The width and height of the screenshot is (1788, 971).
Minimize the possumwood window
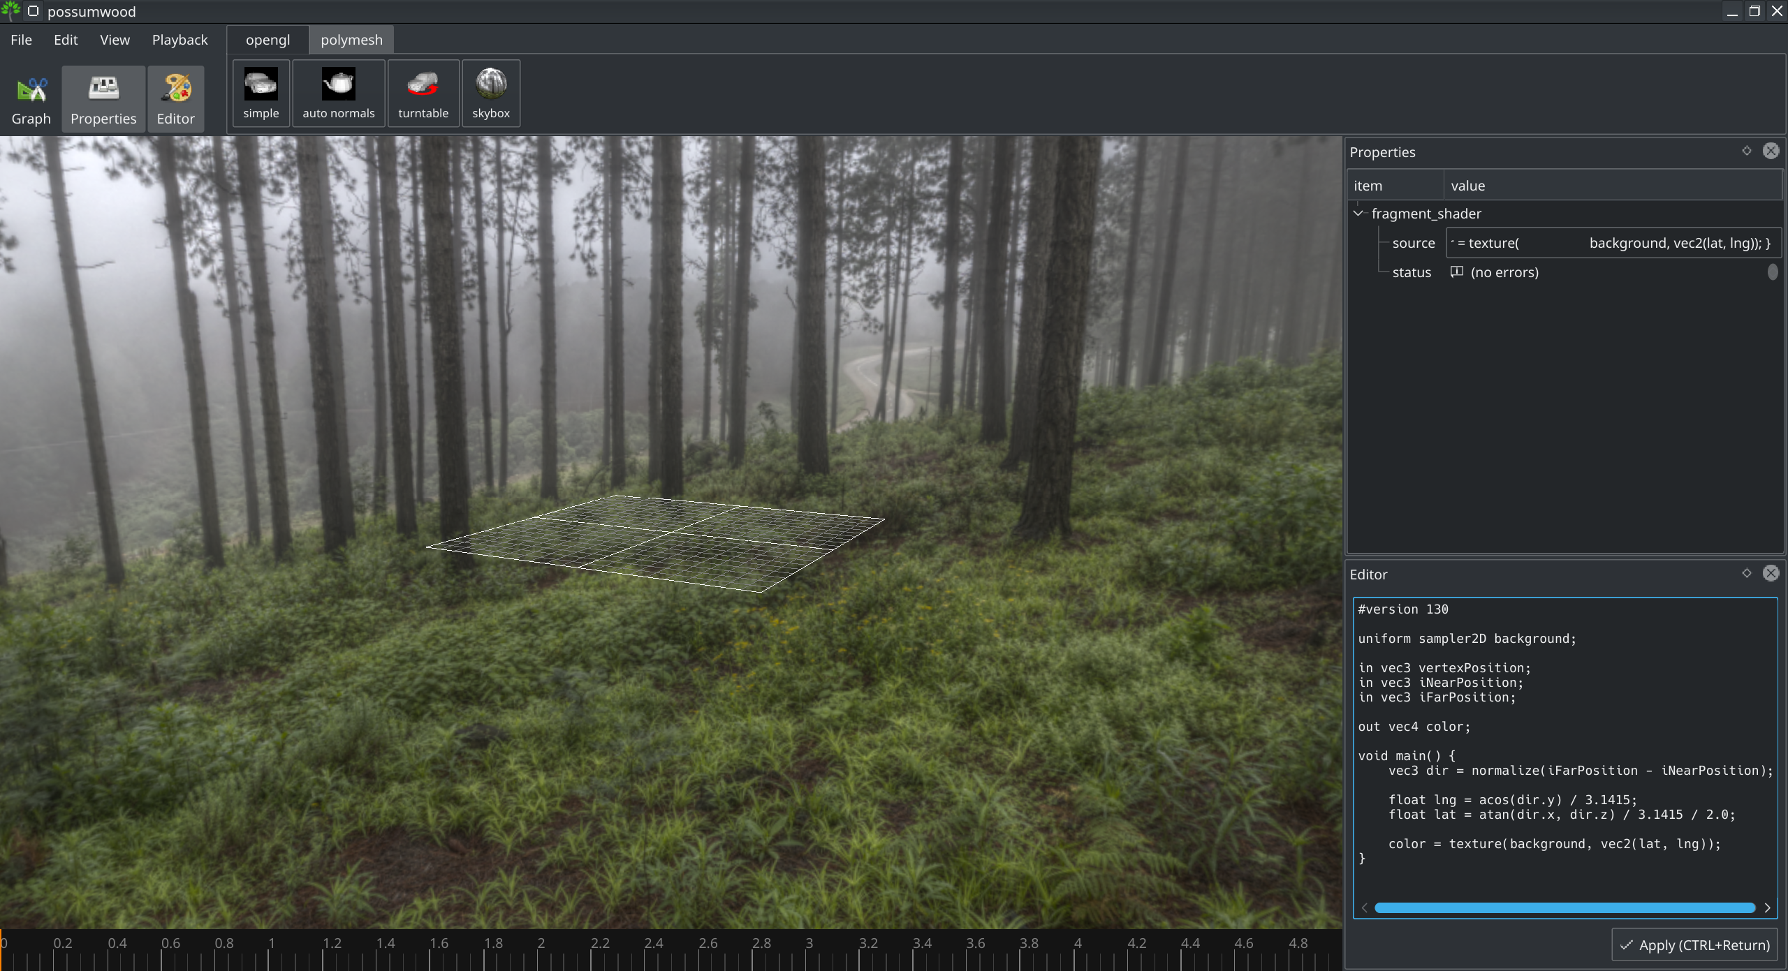[x=1732, y=11]
